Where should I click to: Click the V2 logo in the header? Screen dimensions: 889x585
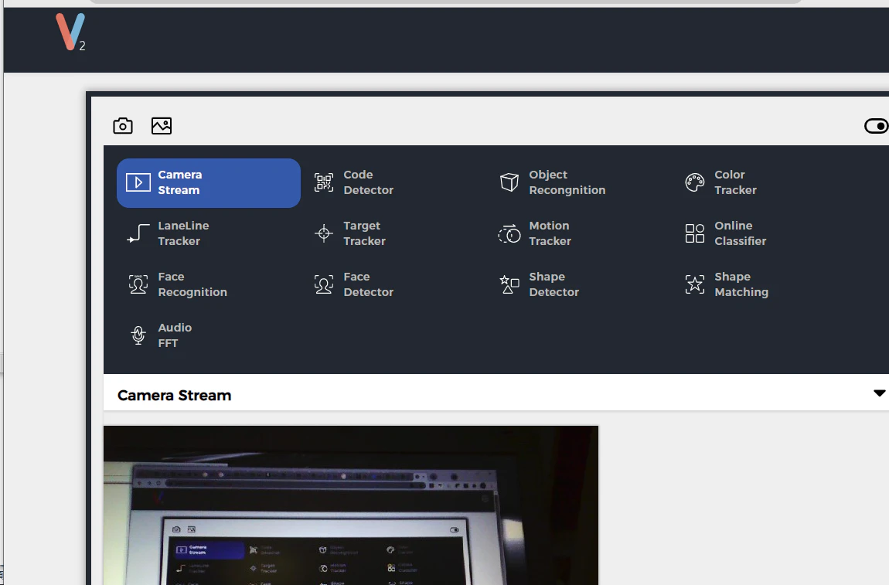coord(70,32)
